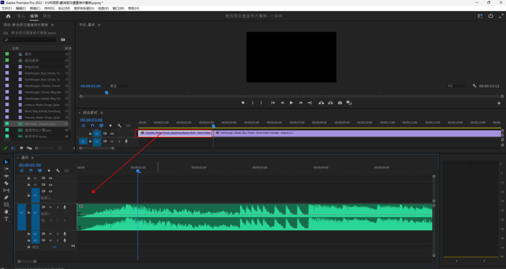Click Export Frame camera icon

click(340, 103)
